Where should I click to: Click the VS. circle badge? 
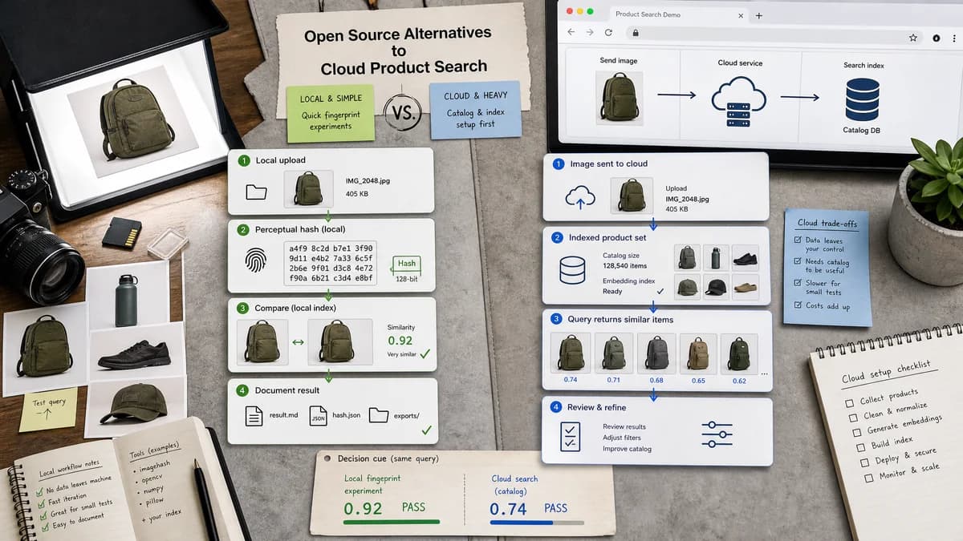pyautogui.click(x=402, y=113)
